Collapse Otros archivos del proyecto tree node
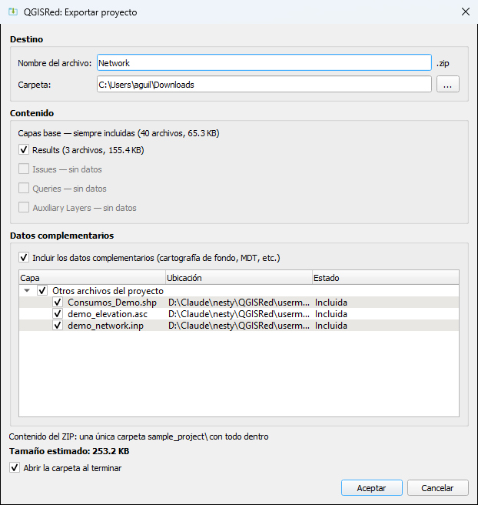This screenshot has height=505, width=478. click(27, 291)
